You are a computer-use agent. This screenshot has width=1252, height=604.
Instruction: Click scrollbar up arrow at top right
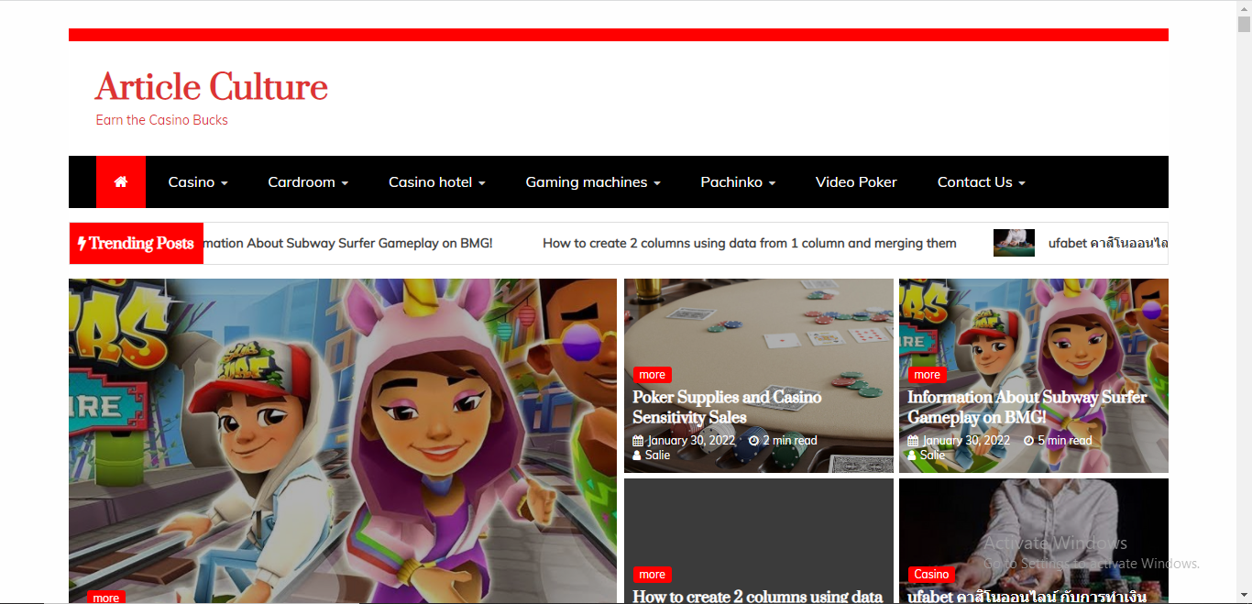tap(1244, 7)
